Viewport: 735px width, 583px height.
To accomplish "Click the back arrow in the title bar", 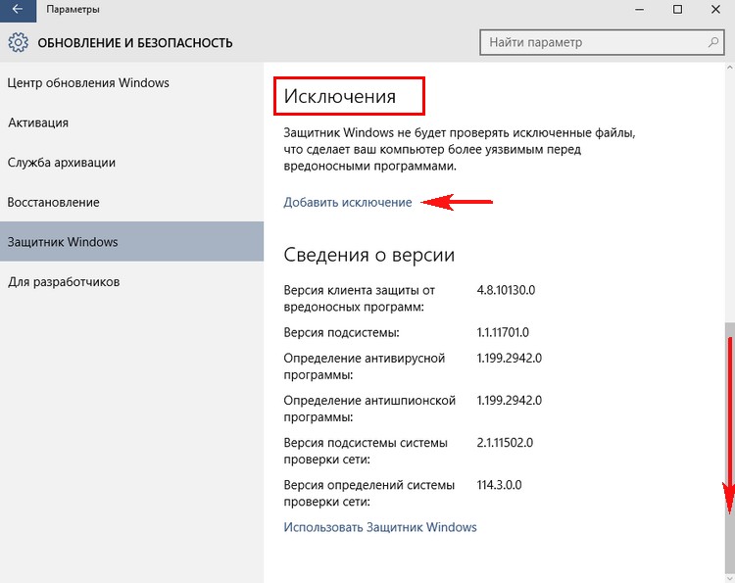I will point(18,10).
